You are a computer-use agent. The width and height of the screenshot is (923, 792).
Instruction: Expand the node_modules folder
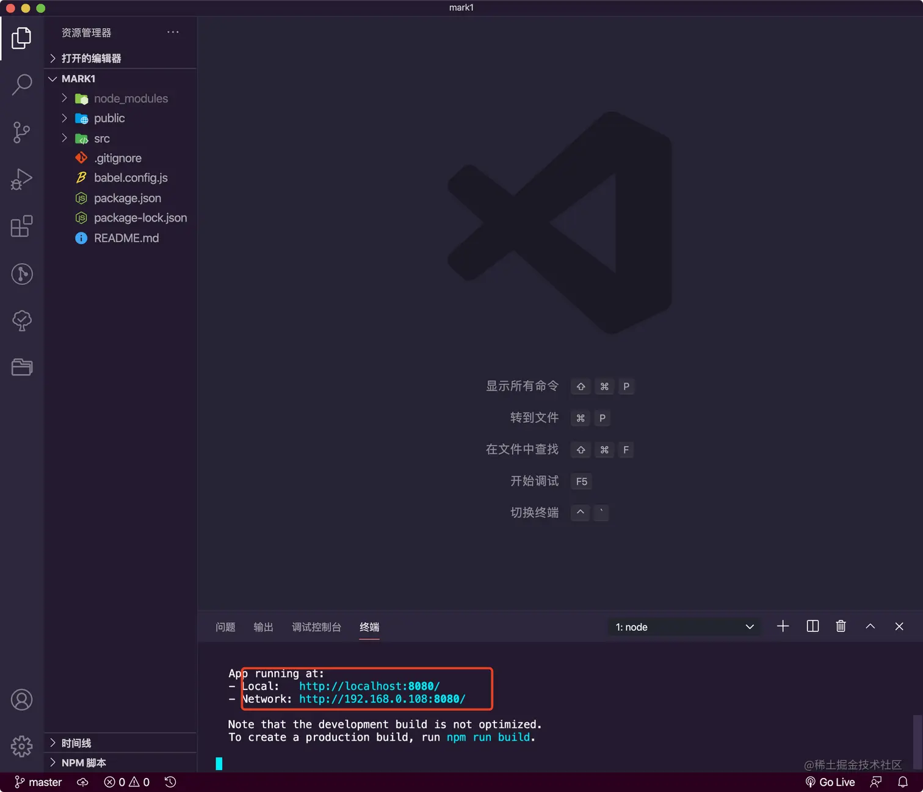pyautogui.click(x=121, y=99)
